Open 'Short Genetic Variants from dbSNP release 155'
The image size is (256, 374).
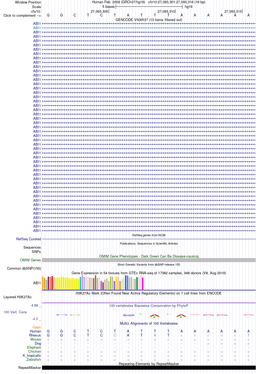tap(149, 265)
